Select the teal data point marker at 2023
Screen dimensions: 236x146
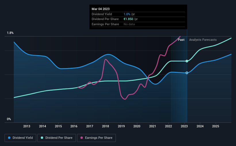point(187,61)
